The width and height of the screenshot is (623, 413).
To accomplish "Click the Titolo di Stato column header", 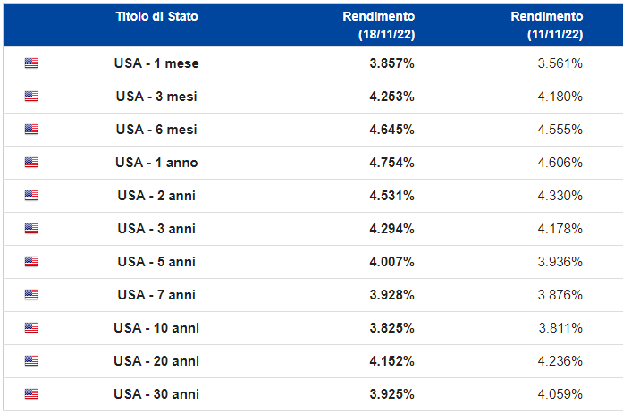I will pos(156,17).
